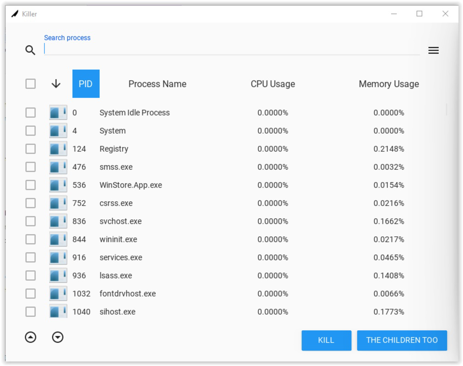Click the process list vertical scrollbar
This screenshot has width=463, height=366.
point(447,110)
